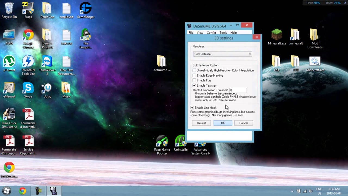Cancel the 3D settings dialog

[244, 123]
